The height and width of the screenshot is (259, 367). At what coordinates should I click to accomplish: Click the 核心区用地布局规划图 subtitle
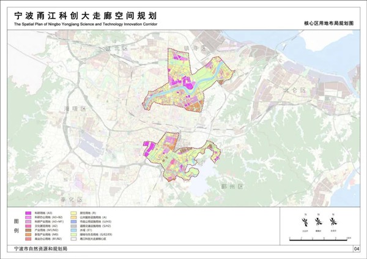pyautogui.click(x=329, y=21)
